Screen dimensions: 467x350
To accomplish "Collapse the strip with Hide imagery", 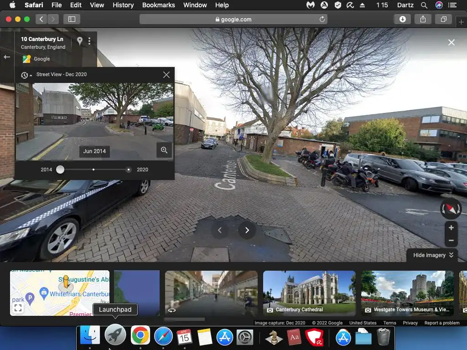I will pyautogui.click(x=433, y=255).
